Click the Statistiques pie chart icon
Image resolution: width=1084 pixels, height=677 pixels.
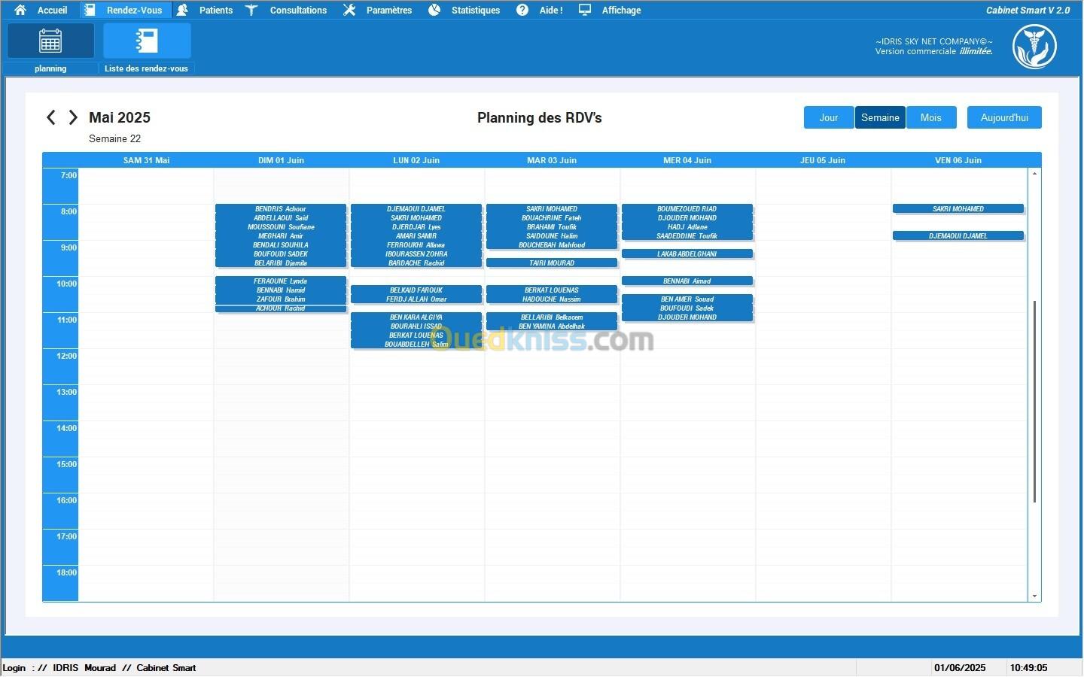(434, 10)
